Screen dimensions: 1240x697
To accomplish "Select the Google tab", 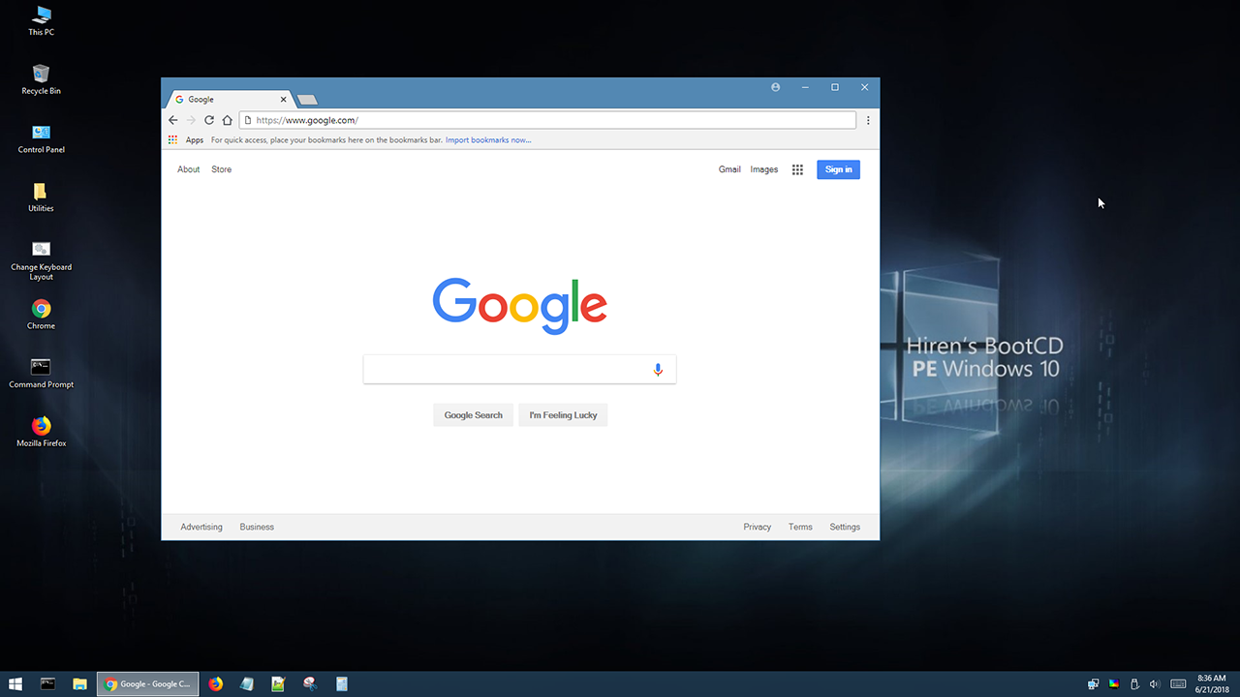I will 229,100.
